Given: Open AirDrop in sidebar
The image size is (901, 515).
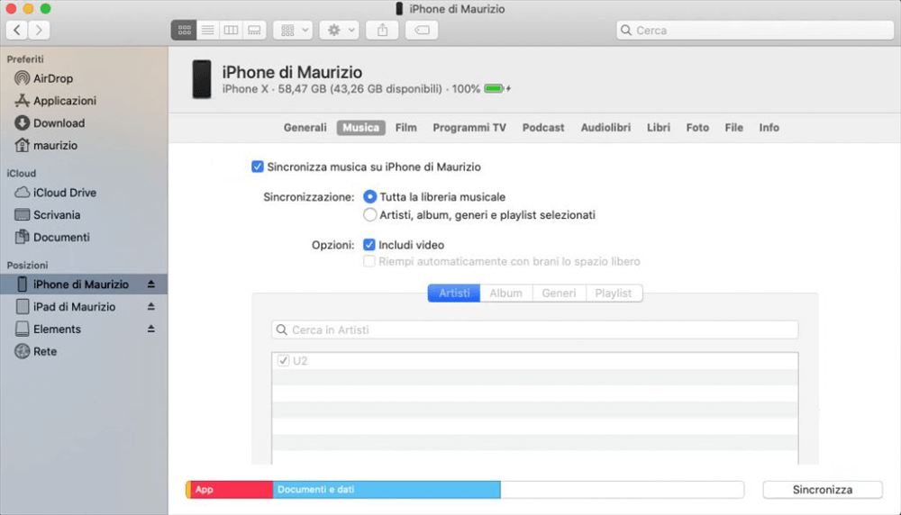Looking at the screenshot, I should 52,78.
